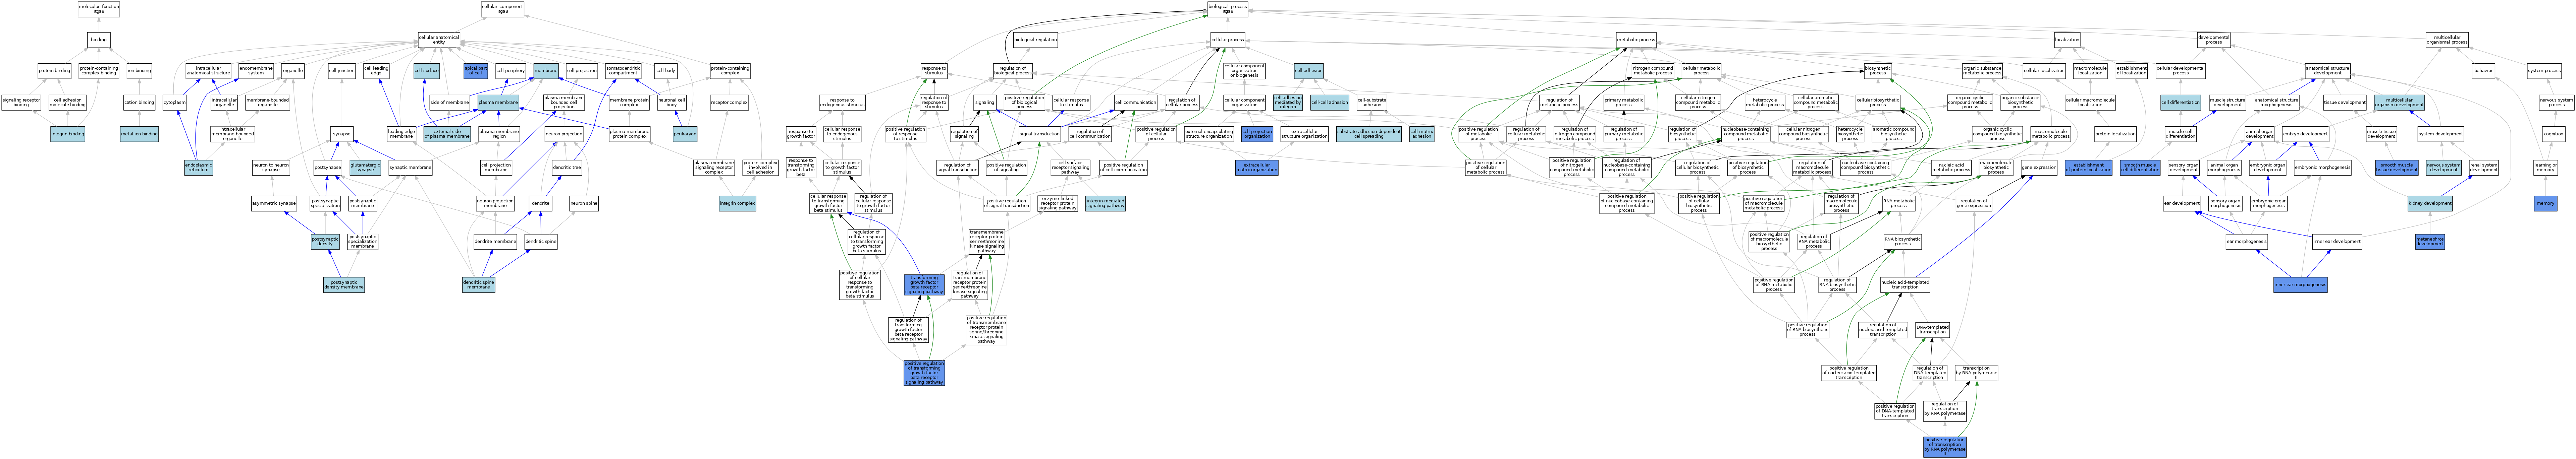Click the 'RNA metabolic process' node
The image size is (2576, 459).
1899,204
